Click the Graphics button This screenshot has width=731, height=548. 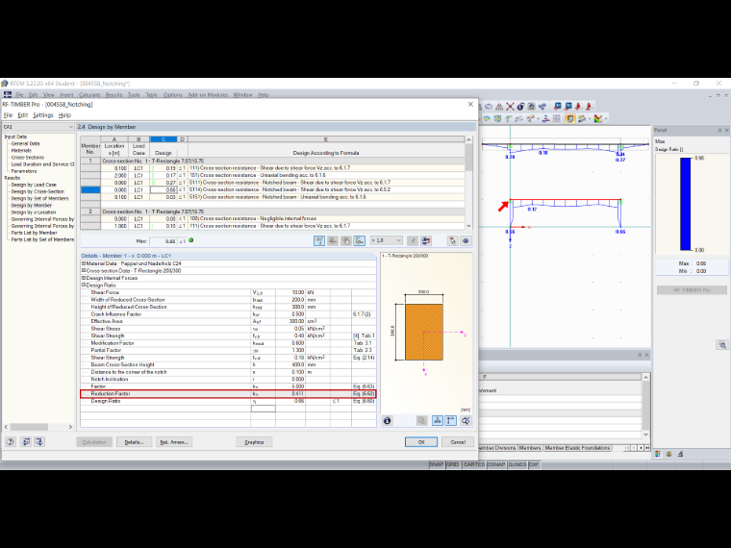pyautogui.click(x=254, y=442)
